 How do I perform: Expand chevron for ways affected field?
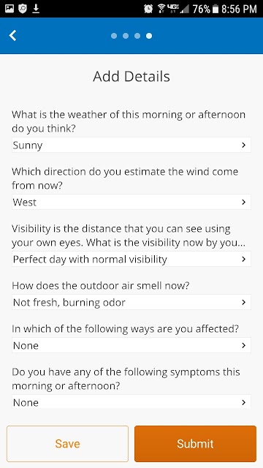click(x=243, y=345)
